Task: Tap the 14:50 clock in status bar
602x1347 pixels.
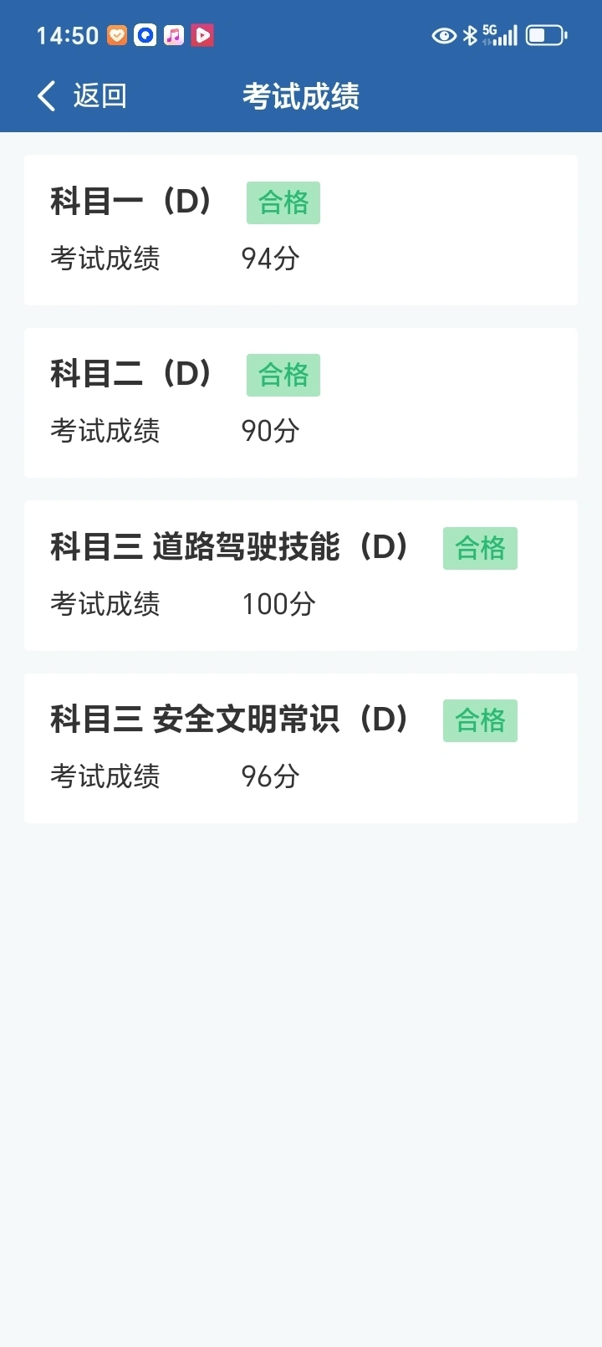Action: 67,35
